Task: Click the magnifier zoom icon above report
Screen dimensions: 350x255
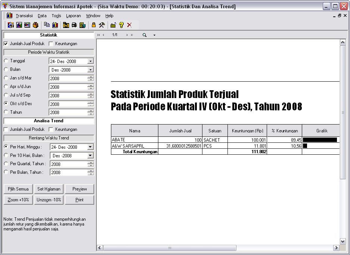Action: click(x=145, y=35)
